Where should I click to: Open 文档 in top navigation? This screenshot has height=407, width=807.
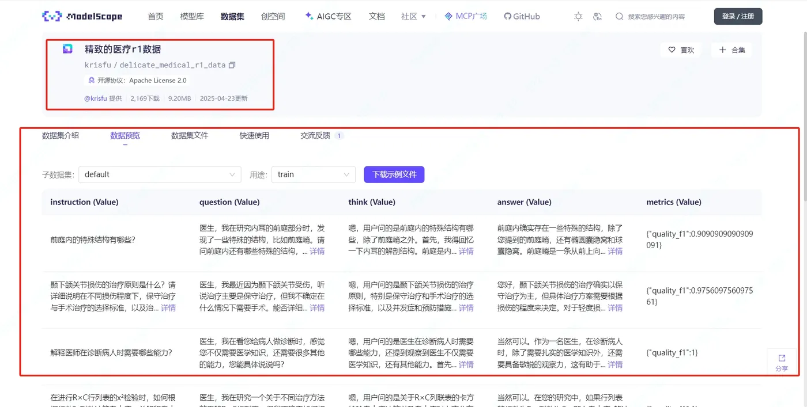tap(376, 17)
